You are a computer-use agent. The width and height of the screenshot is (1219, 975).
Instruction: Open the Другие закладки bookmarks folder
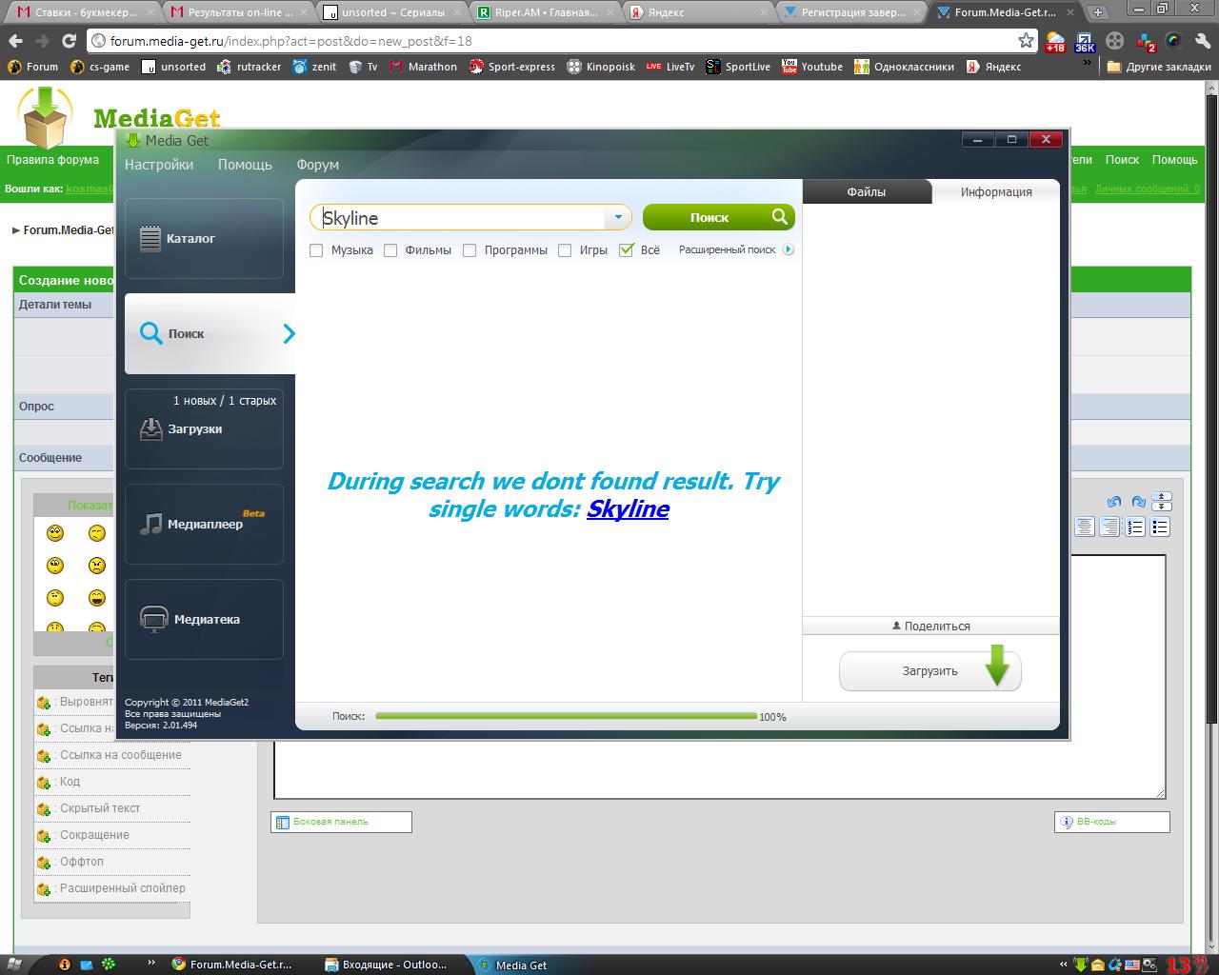click(x=1159, y=67)
